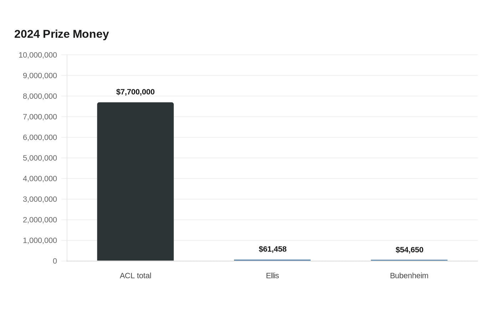Click the 9,000,000 y-axis tick label
499x313 pixels.
pos(40,75)
